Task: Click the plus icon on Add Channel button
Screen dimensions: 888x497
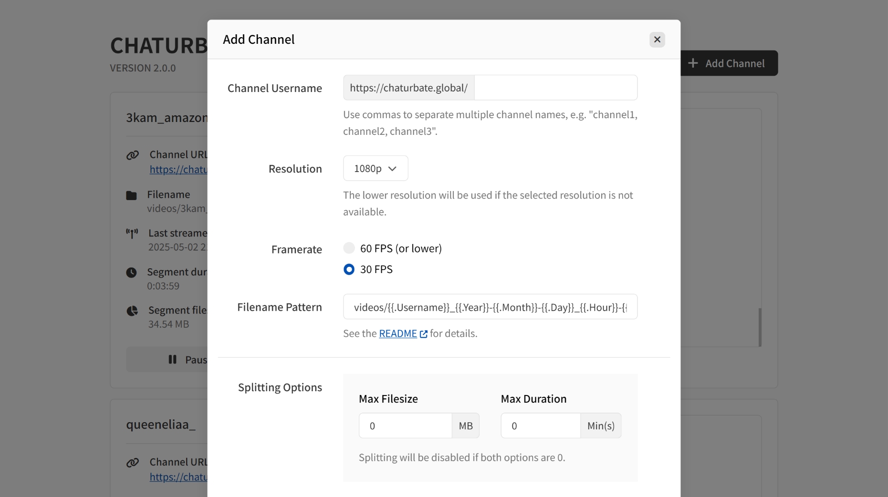Action: [x=693, y=63]
